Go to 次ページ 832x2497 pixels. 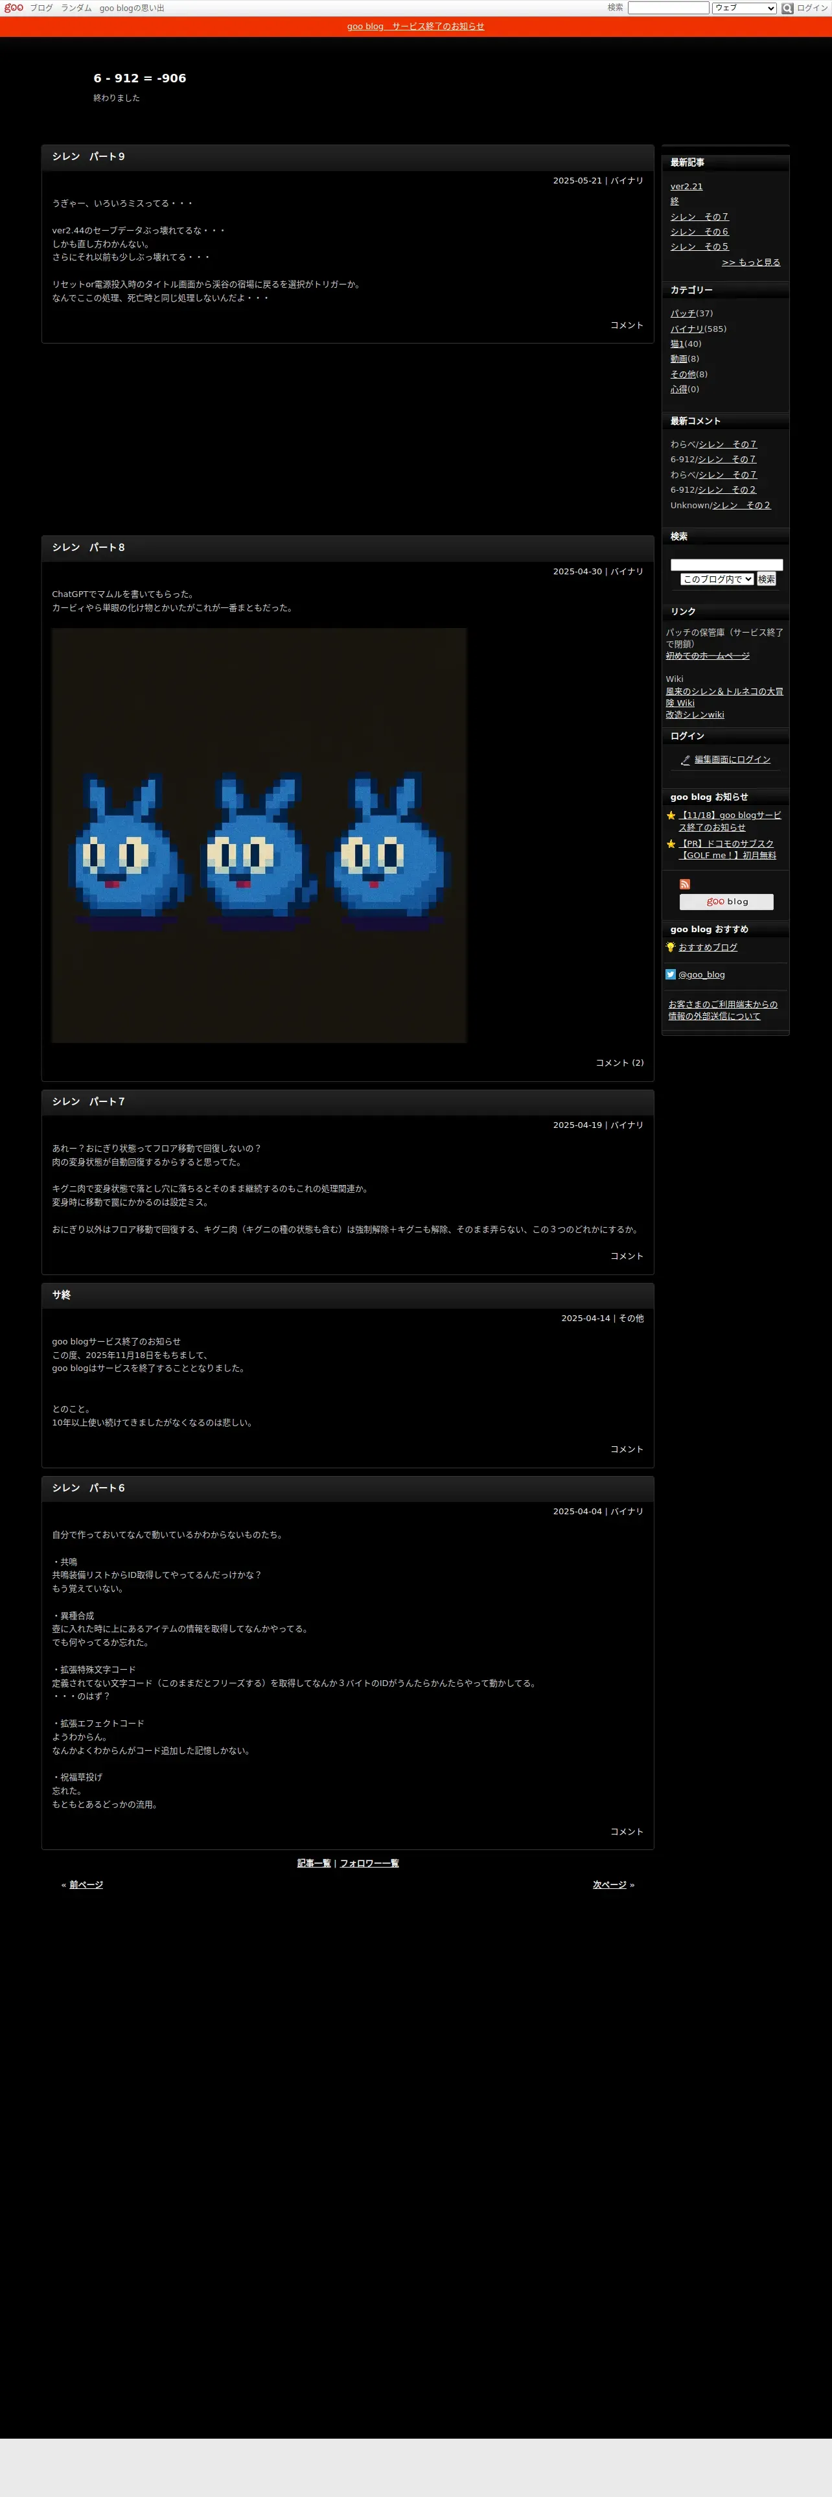click(609, 1885)
